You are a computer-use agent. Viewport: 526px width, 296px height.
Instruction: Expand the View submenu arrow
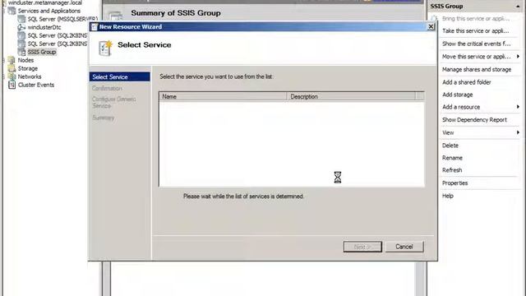pos(518,132)
